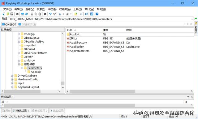Switch to the 比较结果 tab

point(57,111)
